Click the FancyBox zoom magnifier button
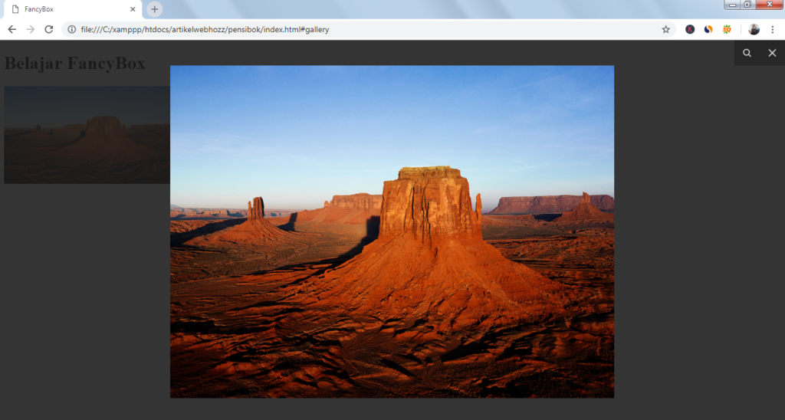 pyautogui.click(x=747, y=53)
